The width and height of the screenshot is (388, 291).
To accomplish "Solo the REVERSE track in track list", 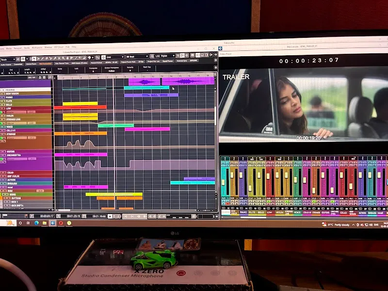I will click(3, 90).
